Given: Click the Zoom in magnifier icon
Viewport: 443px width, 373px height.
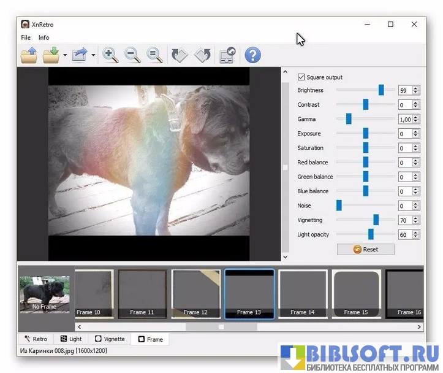Looking at the screenshot, I should pyautogui.click(x=111, y=55).
